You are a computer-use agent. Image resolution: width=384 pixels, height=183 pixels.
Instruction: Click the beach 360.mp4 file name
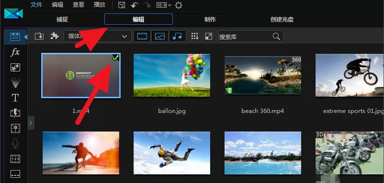[x=263, y=111]
